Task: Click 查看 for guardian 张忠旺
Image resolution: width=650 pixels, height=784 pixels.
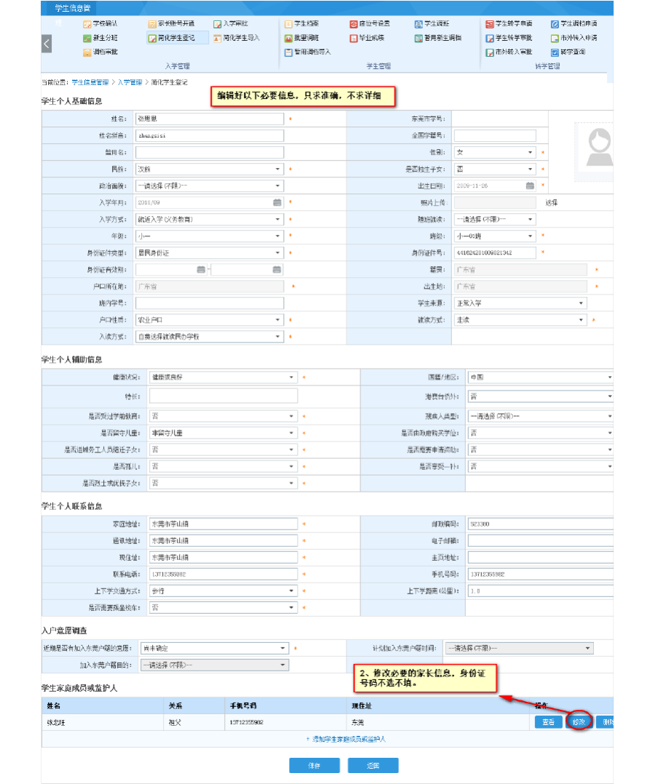Action: click(548, 722)
